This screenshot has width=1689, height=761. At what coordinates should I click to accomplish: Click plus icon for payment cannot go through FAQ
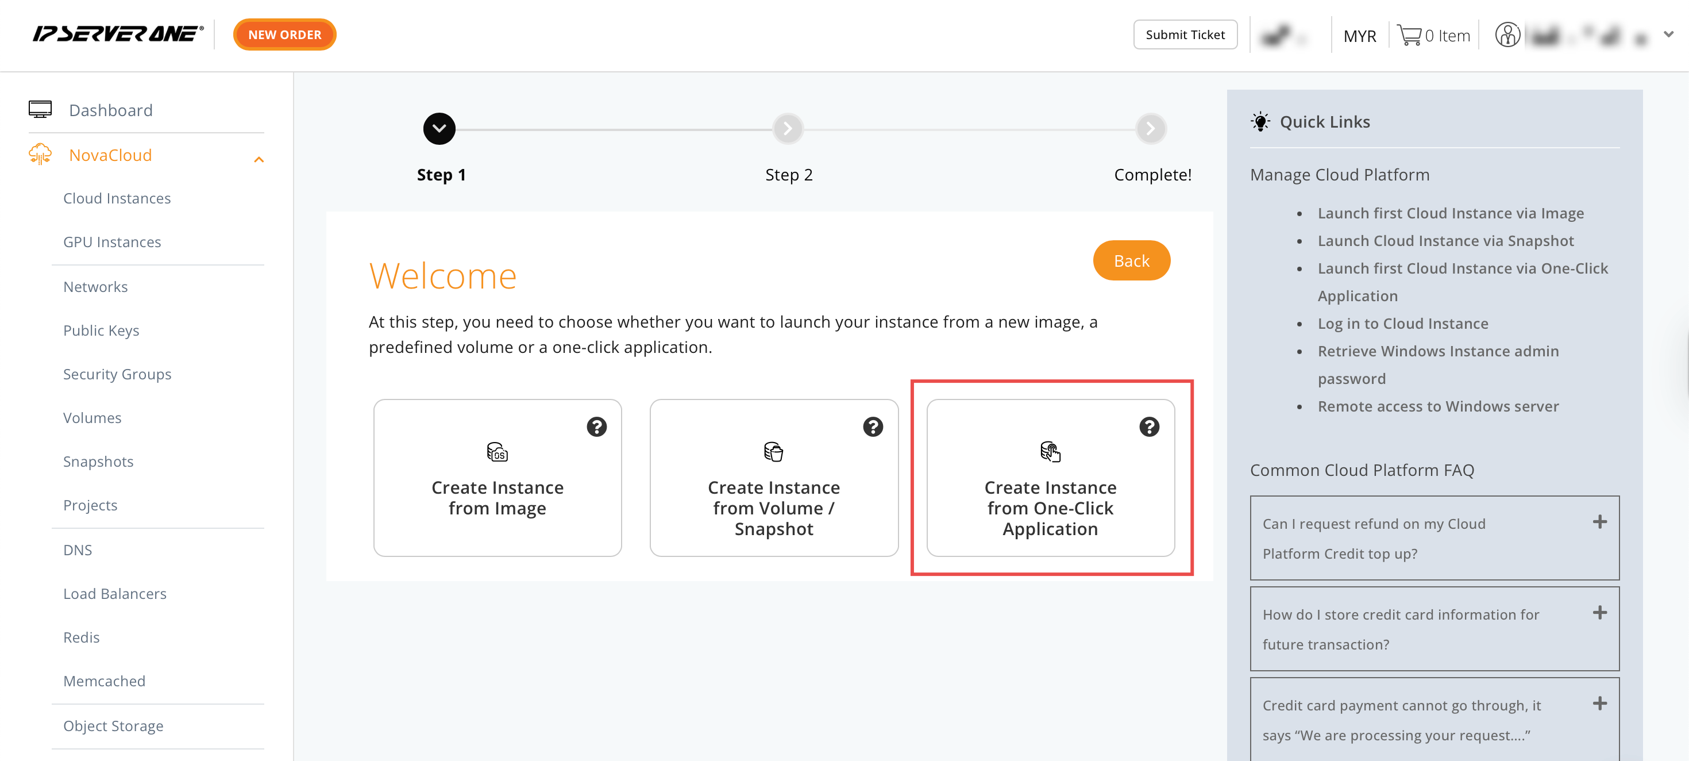pos(1600,704)
